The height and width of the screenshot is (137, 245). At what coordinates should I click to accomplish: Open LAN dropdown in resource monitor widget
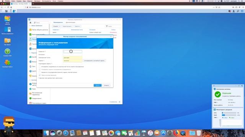tap(216, 118)
